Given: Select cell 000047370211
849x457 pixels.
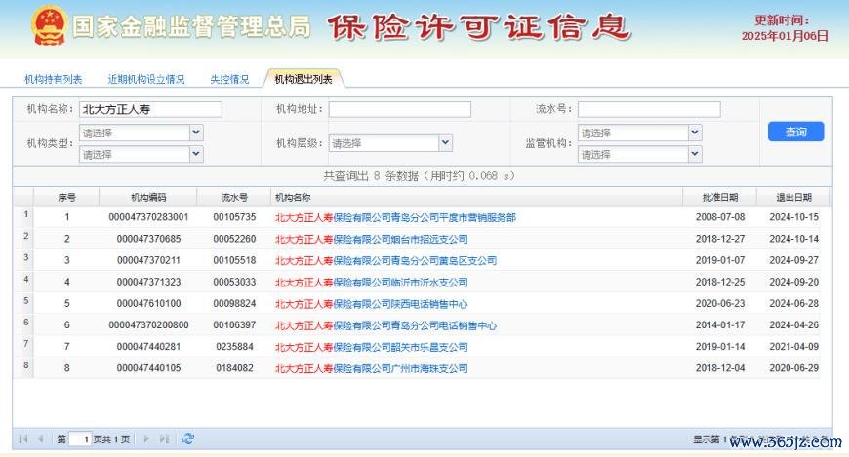Looking at the screenshot, I should (148, 261).
